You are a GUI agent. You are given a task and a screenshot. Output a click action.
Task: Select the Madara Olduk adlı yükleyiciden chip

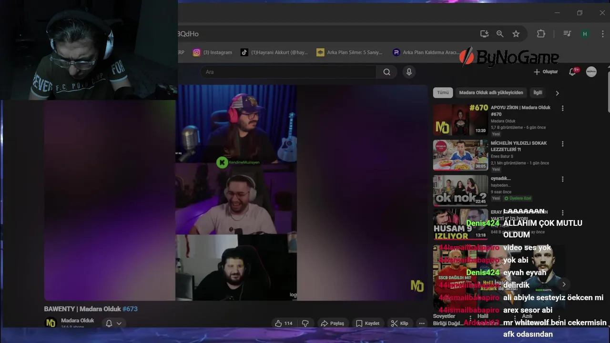tap(491, 92)
